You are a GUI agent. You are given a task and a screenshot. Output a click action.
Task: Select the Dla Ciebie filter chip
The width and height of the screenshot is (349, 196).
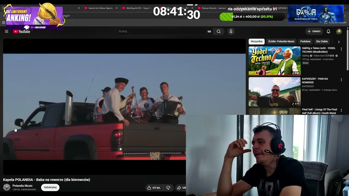click(322, 41)
